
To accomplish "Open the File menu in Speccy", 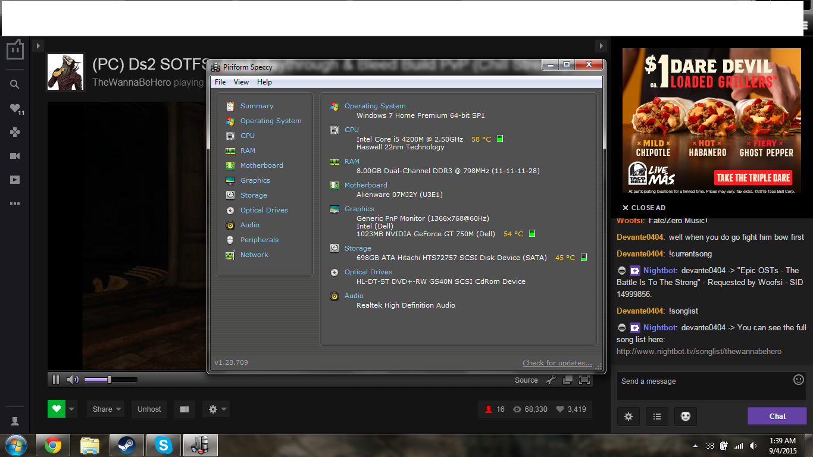I will point(220,82).
